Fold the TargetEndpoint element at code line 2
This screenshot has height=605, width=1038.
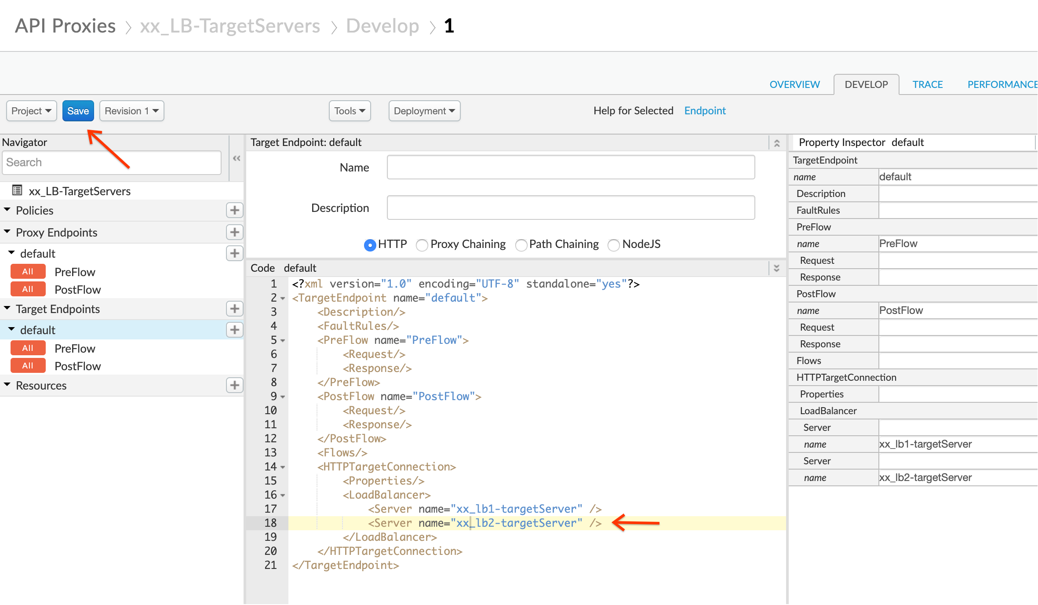click(x=283, y=299)
